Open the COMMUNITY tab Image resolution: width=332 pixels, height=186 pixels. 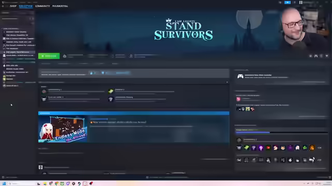pos(43,6)
